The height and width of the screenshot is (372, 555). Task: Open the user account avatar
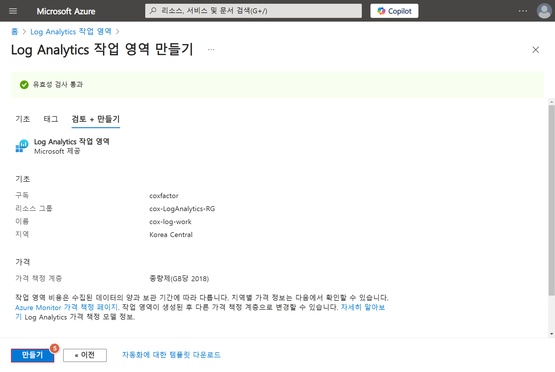click(544, 11)
